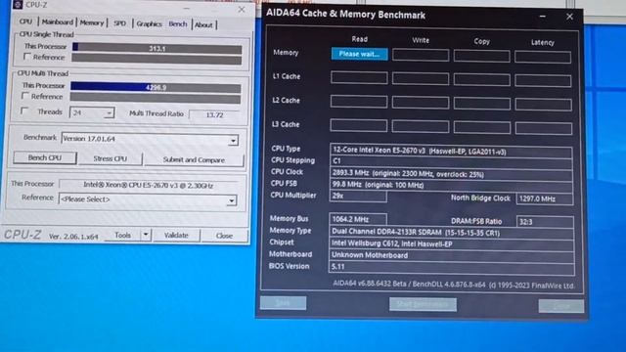
Task: Click the Memory Latency result cell
Action: click(543, 57)
